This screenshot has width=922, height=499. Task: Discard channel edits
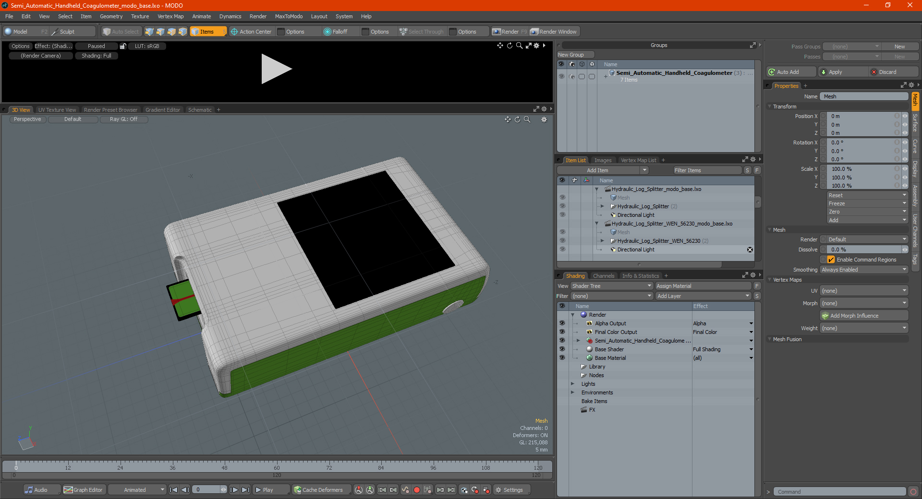tap(894, 72)
